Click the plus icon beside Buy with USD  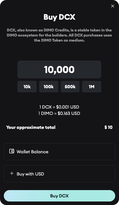pyautogui.click(x=12, y=173)
